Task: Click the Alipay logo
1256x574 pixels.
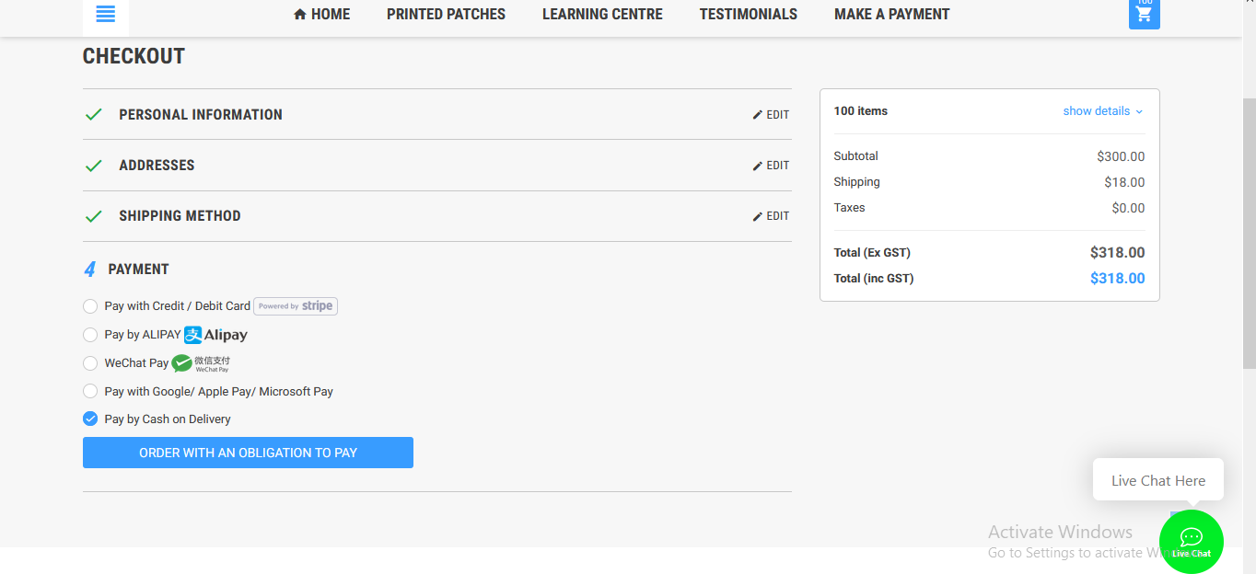Action: pos(216,335)
